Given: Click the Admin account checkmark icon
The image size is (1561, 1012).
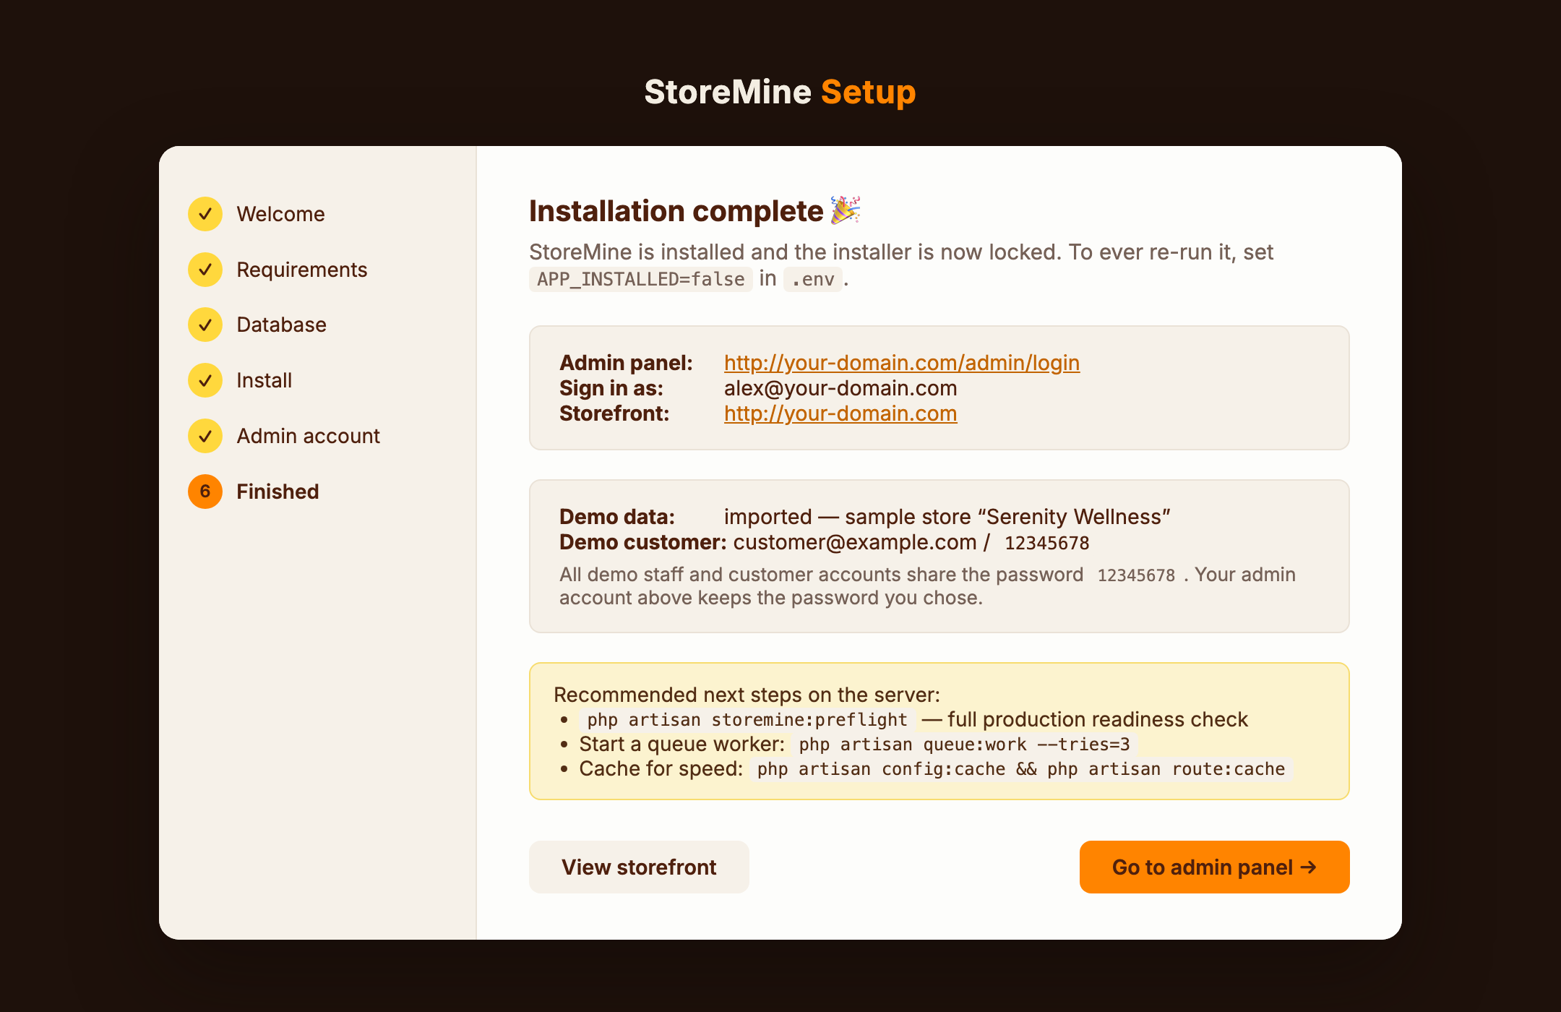Looking at the screenshot, I should pyautogui.click(x=205, y=436).
